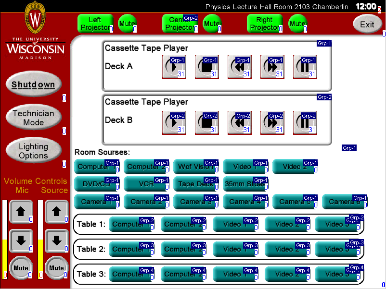Viewport: 386px width, 289px height.
Task: Open Lighting Options
Action: (x=34, y=151)
